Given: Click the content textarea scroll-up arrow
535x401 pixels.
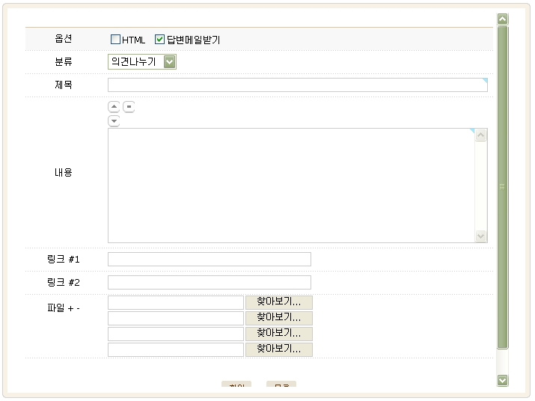Looking at the screenshot, I should pyautogui.click(x=481, y=135).
